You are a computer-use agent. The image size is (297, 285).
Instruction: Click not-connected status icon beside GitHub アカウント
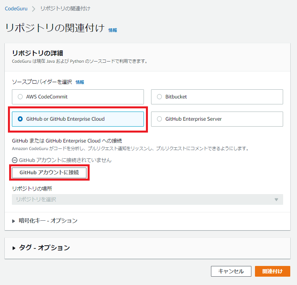[15, 160]
